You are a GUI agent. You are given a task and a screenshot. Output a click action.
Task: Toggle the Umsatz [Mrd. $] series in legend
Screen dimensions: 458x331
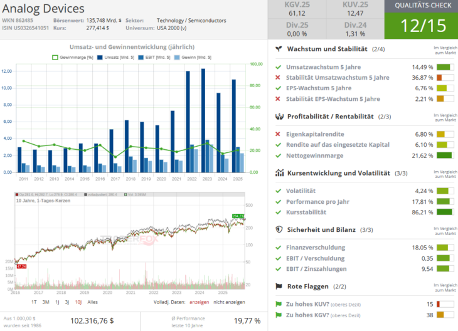click(117, 57)
